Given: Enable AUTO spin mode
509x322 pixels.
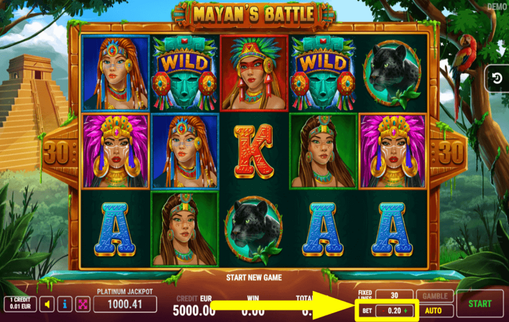Looking at the screenshot, I should point(433,311).
